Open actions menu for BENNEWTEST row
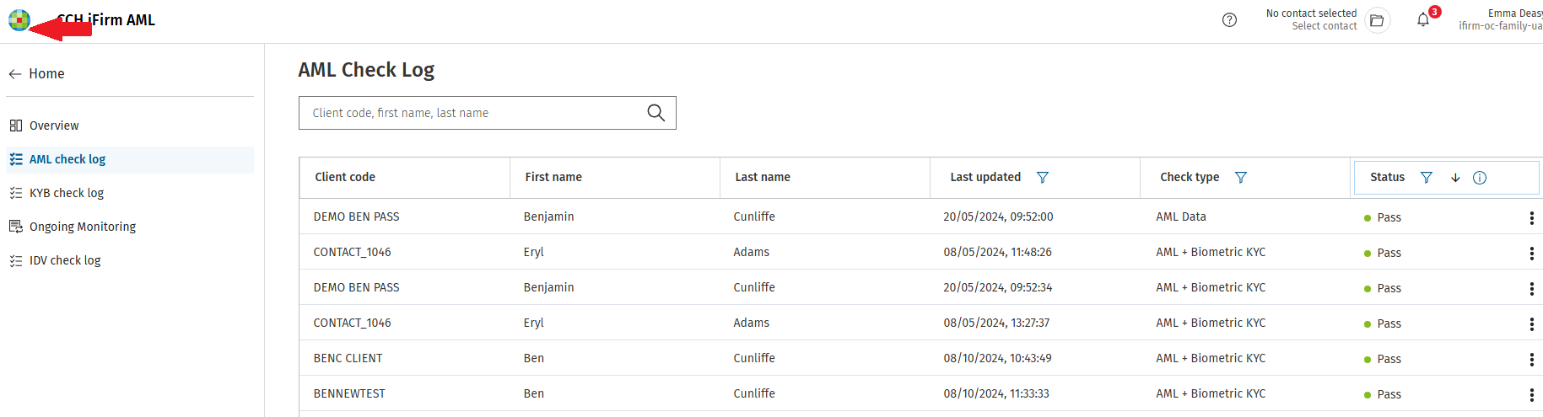The height and width of the screenshot is (417, 1543). [1531, 395]
